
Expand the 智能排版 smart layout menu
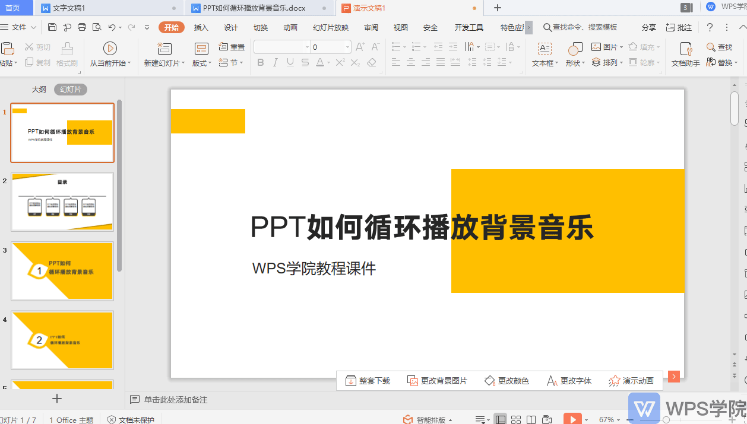tap(428, 419)
